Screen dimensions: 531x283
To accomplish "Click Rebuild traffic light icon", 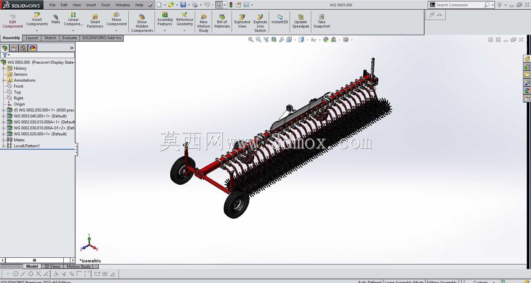I will coord(231,5).
